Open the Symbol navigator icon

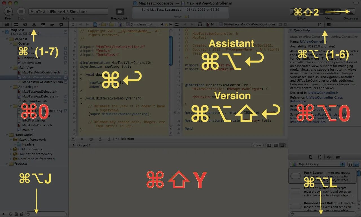16,25
